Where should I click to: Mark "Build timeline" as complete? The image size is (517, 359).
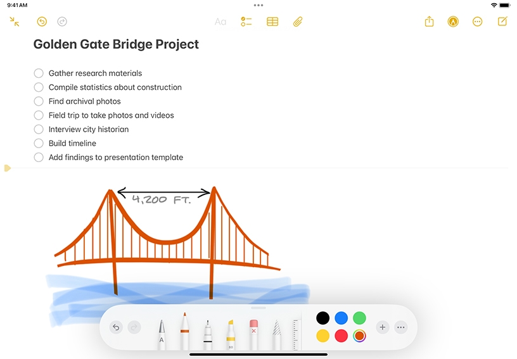[39, 143]
